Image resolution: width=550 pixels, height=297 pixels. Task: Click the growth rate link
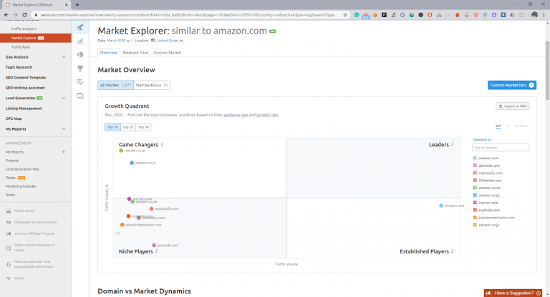(x=267, y=115)
